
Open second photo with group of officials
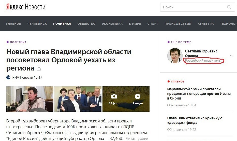pyautogui.click(x=78, y=99)
